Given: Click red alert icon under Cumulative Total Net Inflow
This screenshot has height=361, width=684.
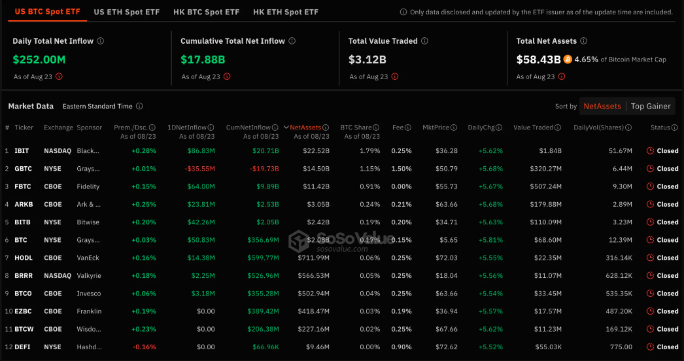Looking at the screenshot, I should (x=227, y=77).
